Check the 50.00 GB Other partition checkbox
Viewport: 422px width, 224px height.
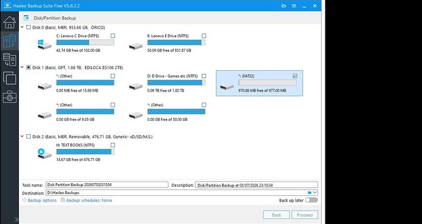coord(204,105)
